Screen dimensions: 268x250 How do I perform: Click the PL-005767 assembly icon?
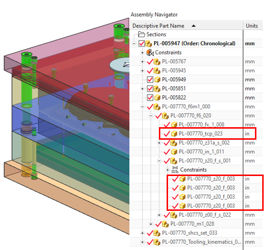point(157,61)
